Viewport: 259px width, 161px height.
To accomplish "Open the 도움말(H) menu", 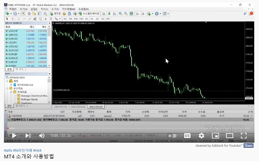I will tap(83, 9).
